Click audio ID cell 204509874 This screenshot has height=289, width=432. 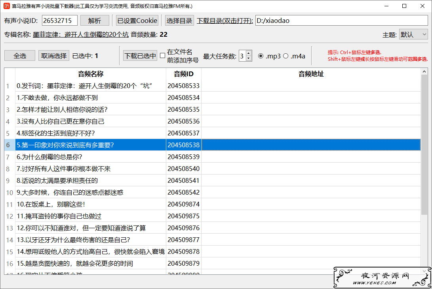point(184,204)
